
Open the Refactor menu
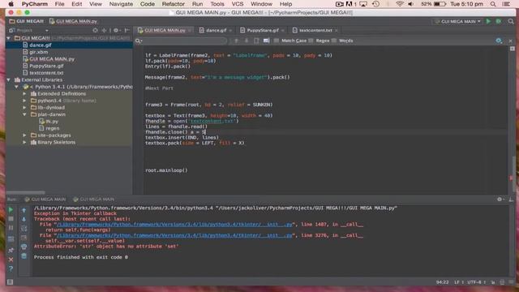173,4
